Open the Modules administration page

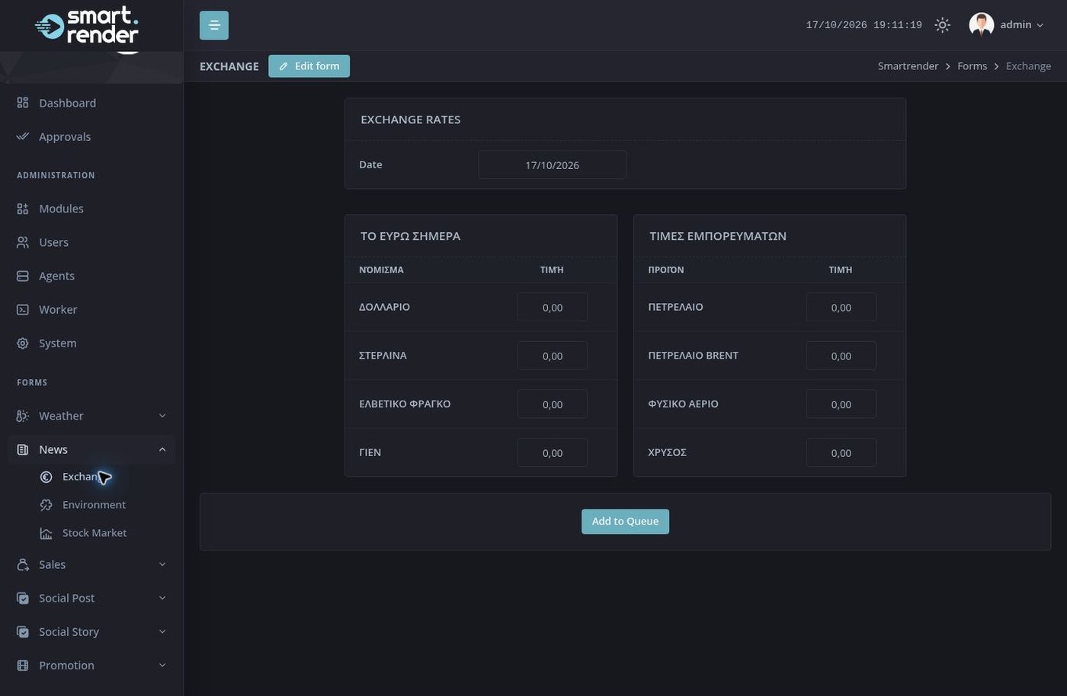tap(91, 209)
